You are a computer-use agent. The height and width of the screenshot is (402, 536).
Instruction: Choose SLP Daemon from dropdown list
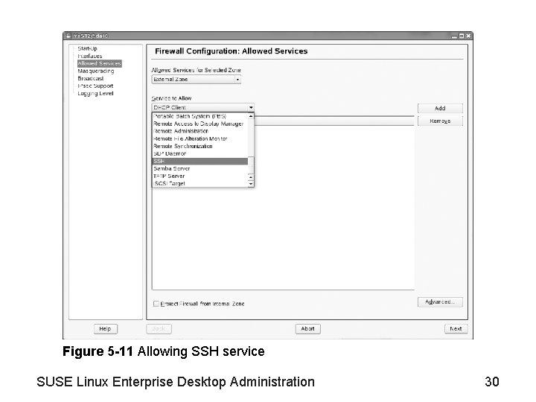200,154
